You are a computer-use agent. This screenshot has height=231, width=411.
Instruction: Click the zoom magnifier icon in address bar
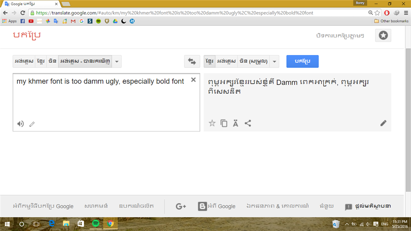pos(370,13)
